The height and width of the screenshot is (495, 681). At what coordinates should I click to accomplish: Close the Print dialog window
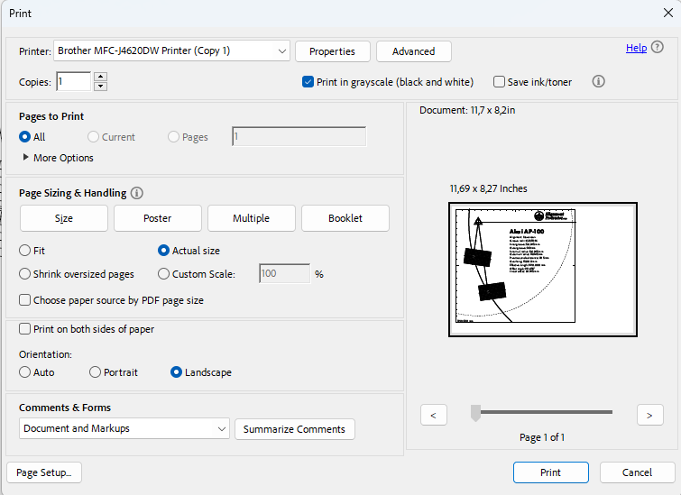click(667, 13)
